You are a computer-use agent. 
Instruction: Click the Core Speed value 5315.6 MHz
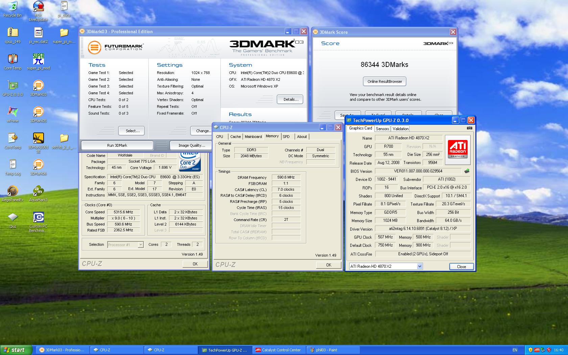tap(123, 212)
